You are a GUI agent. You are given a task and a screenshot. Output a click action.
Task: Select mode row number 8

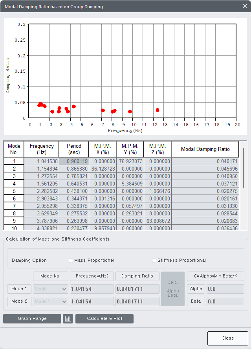14,213
